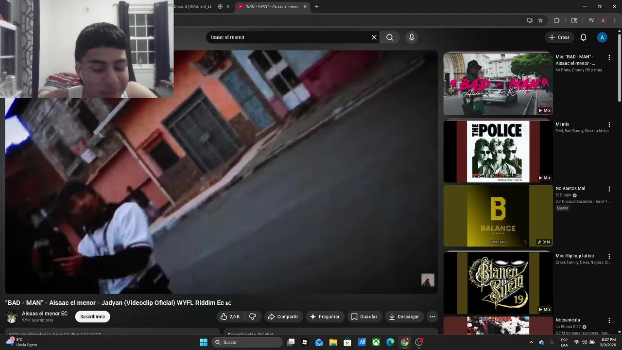This screenshot has height=350, width=622.
Task: Open the No Vamos Mal title
Action: (570, 189)
